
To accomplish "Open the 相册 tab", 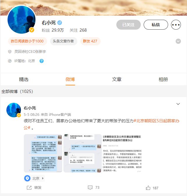I will [x=163, y=79].
